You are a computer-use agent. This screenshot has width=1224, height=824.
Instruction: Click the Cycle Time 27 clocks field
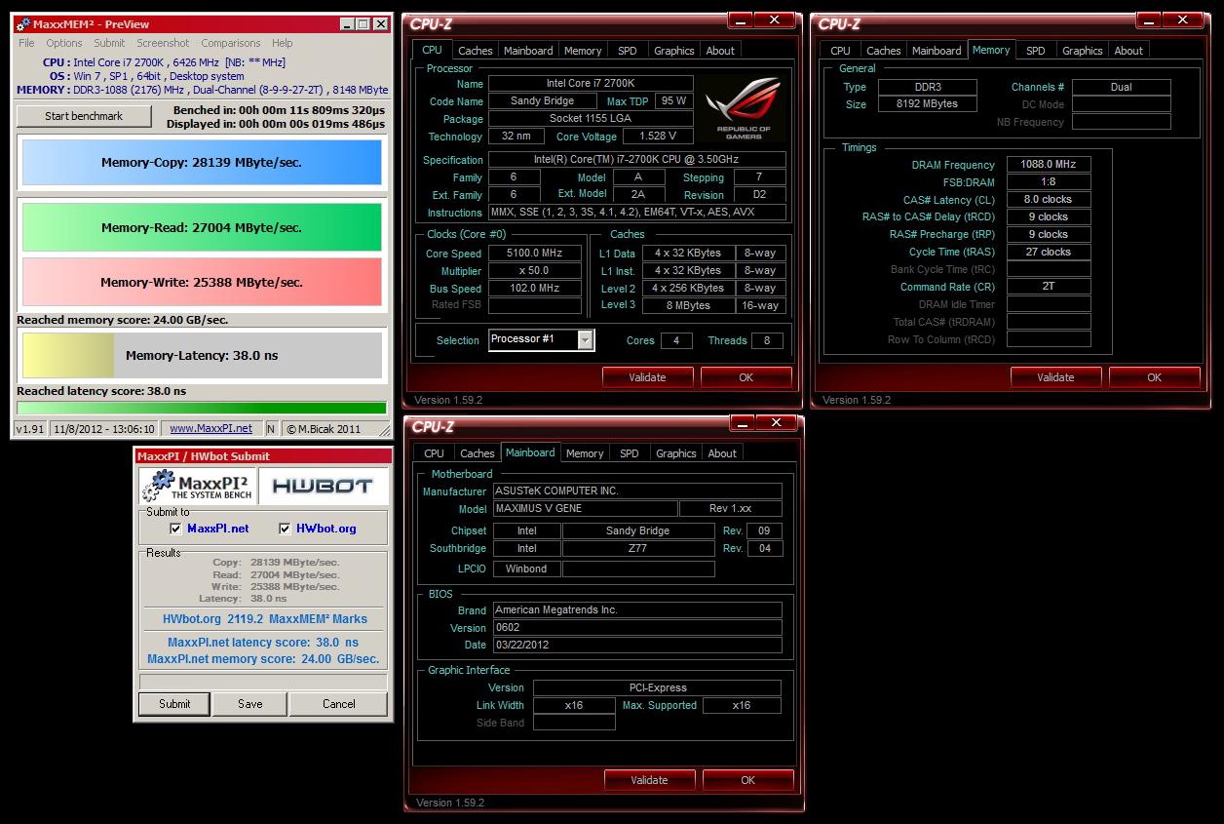1049,252
